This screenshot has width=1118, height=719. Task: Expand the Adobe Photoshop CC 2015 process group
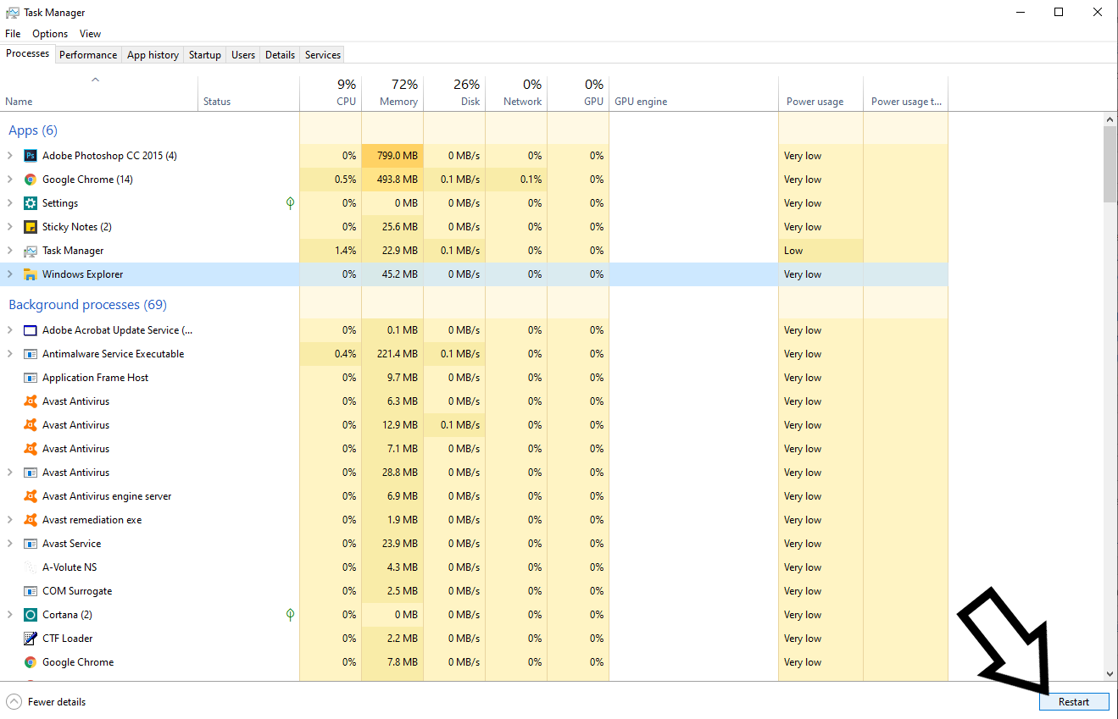[x=10, y=156]
